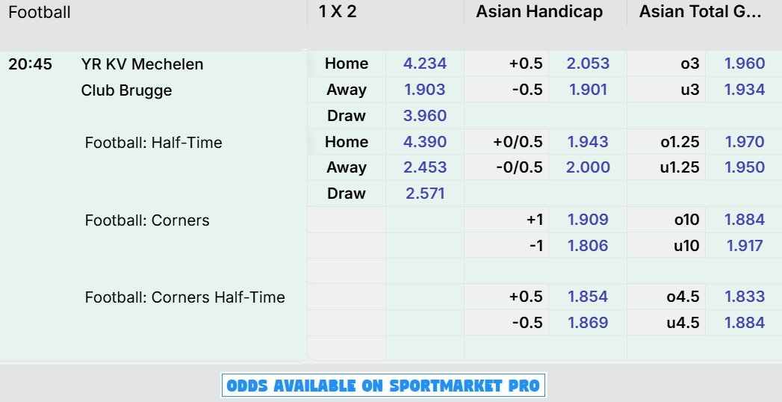The image size is (782, 402).
Task: Open the YR KV Mechelen match
Action: 142,64
